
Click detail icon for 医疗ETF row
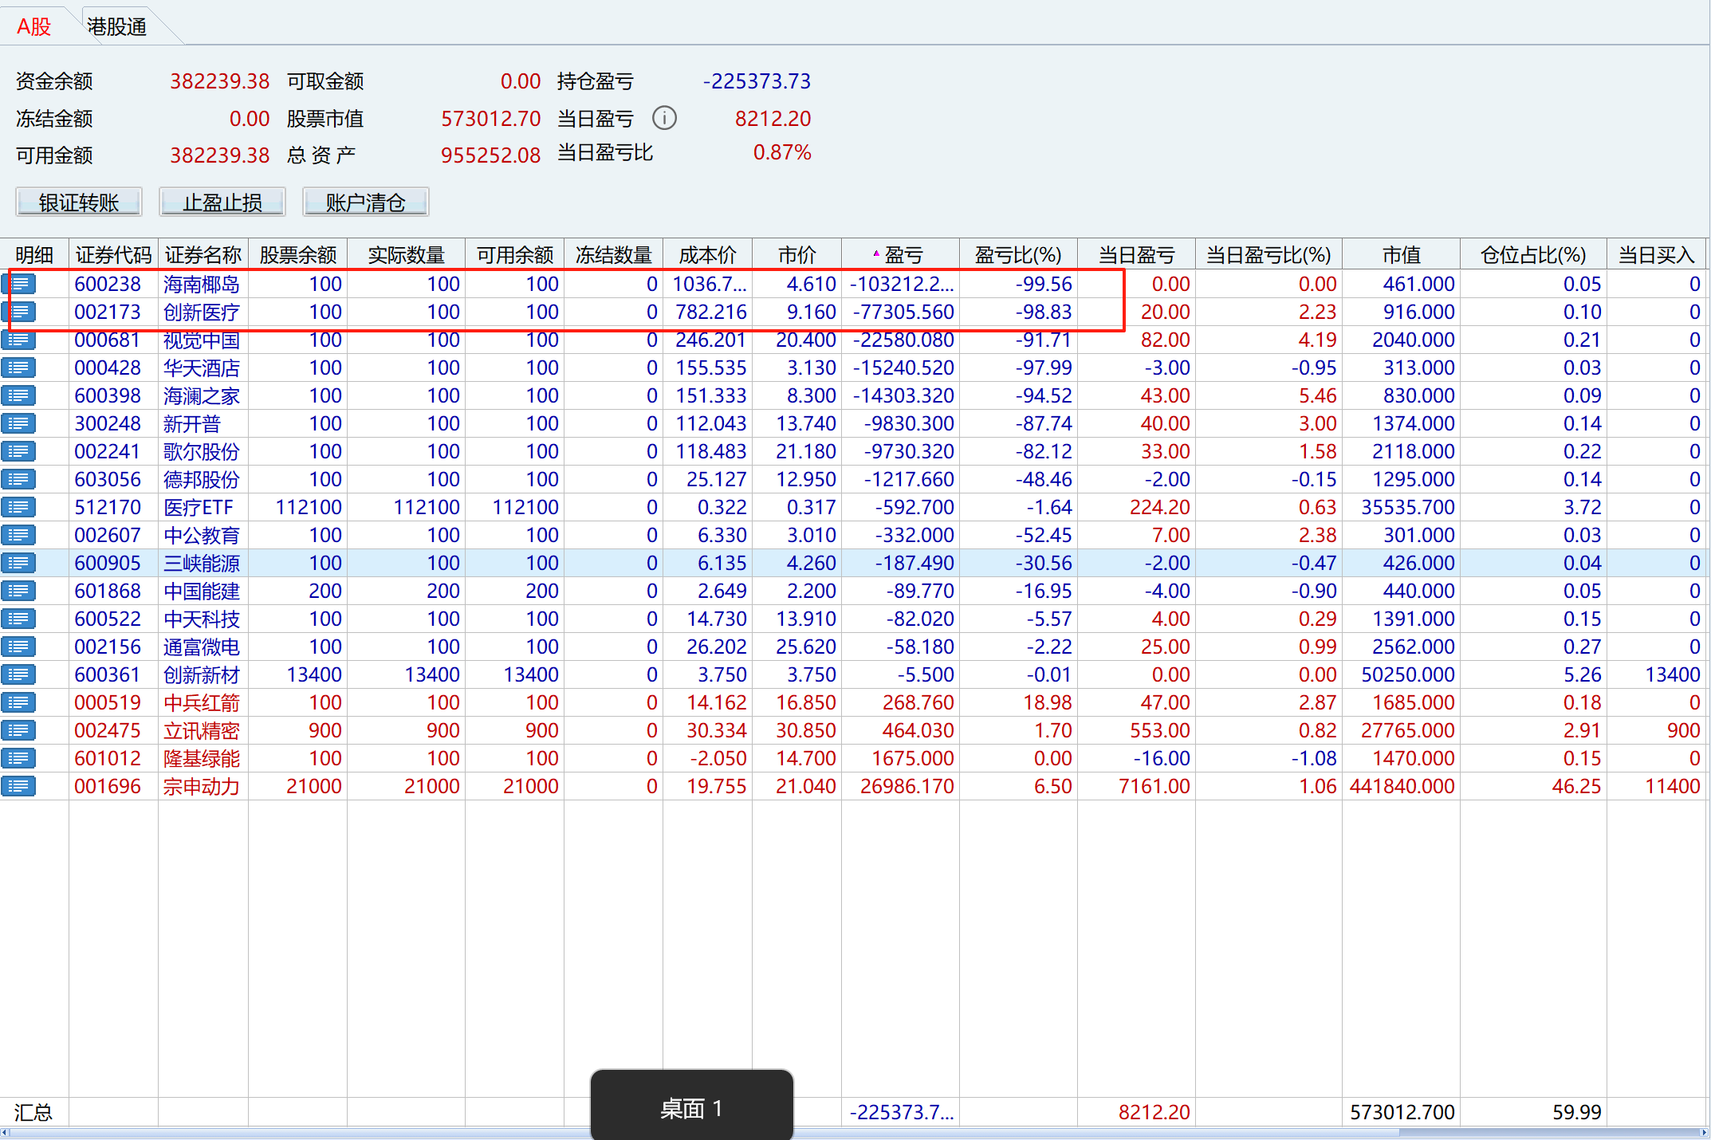point(18,508)
